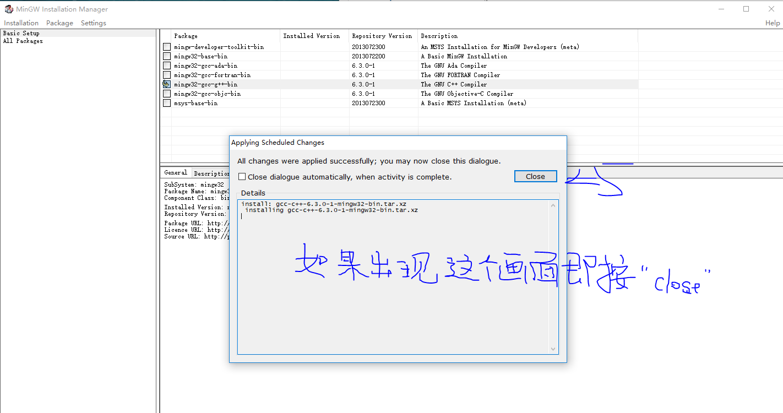Switch to the Description tab
This screenshot has height=413, width=783.
211,173
